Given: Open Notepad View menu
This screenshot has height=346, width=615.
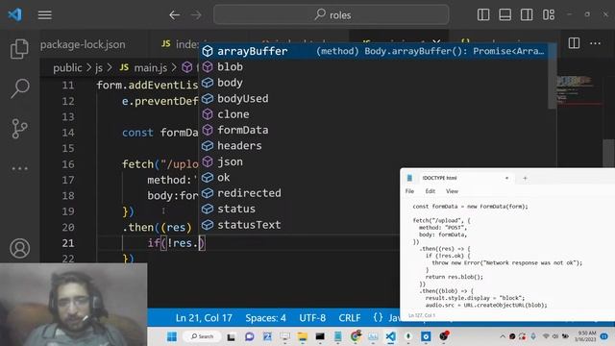Looking at the screenshot, I should tap(452, 191).
